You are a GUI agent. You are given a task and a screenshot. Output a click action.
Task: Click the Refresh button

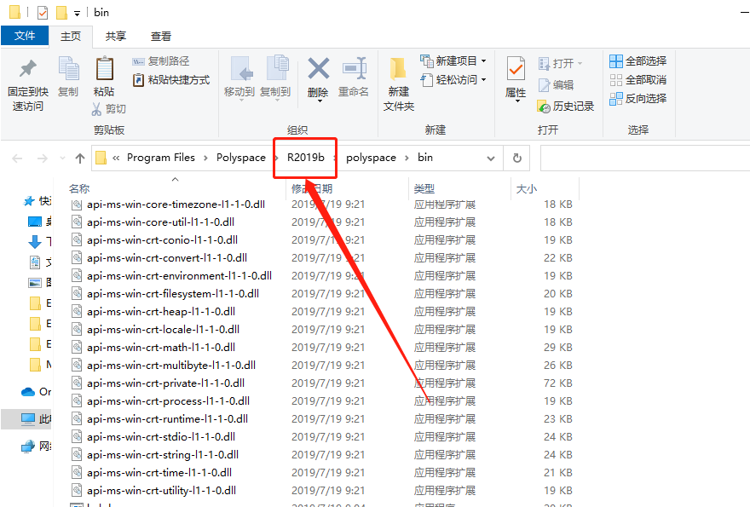pyautogui.click(x=517, y=158)
